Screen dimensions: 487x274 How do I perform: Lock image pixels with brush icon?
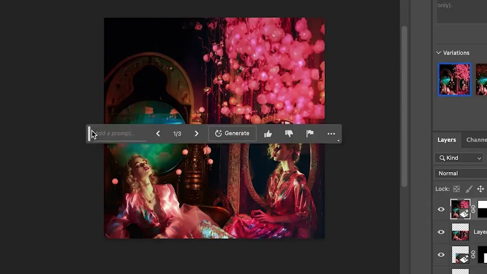tap(469, 189)
